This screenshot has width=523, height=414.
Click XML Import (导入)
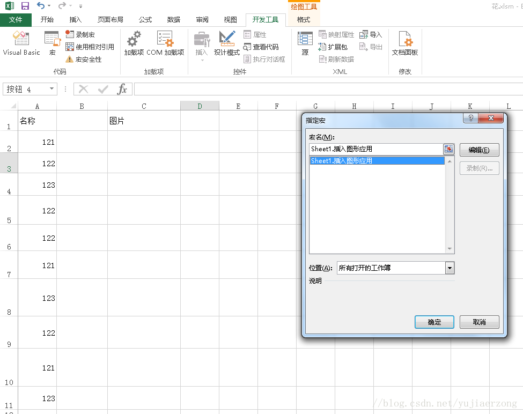pos(371,34)
